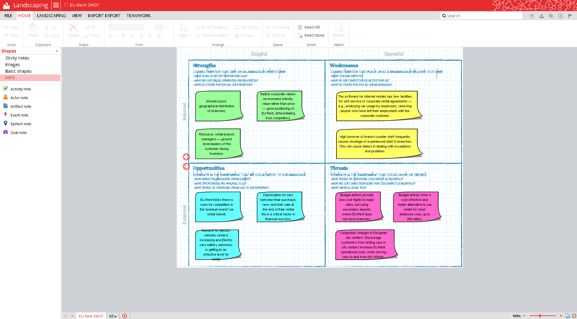Switch to the HOME ribbon tab
The height and width of the screenshot is (319, 577).
click(x=25, y=16)
